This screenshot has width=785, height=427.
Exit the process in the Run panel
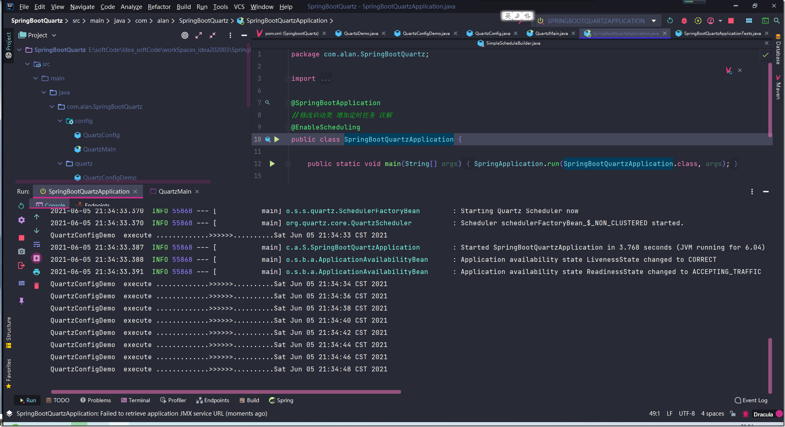point(22,265)
